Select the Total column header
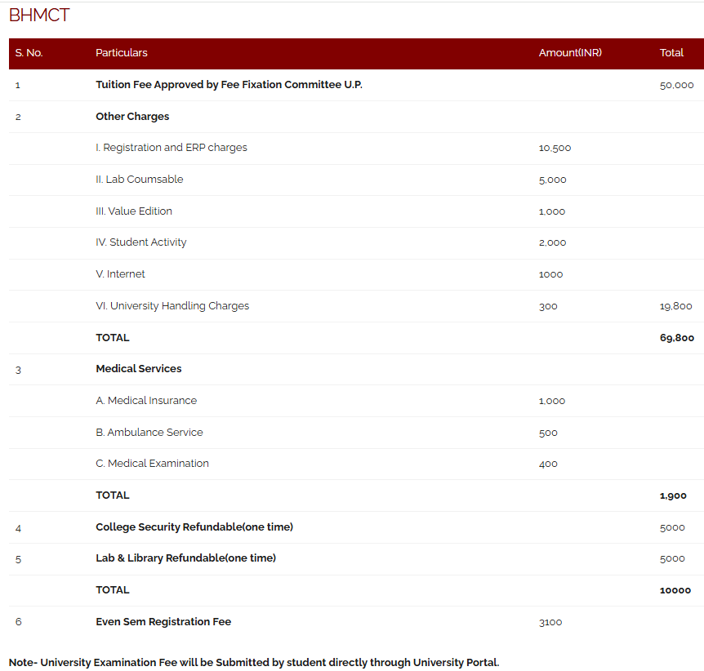 (671, 53)
